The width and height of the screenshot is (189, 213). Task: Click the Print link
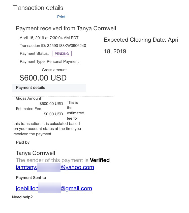(61, 17)
